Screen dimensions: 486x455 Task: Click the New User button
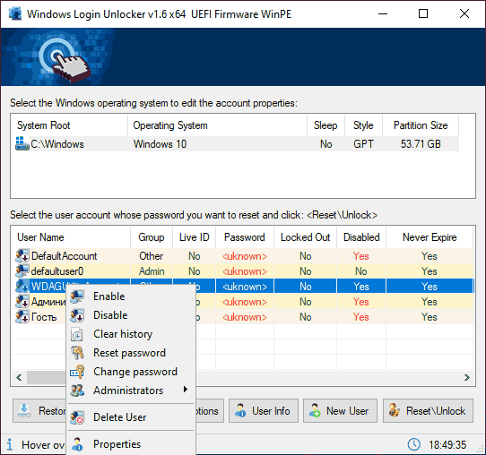tap(340, 411)
